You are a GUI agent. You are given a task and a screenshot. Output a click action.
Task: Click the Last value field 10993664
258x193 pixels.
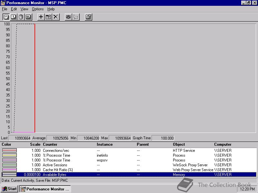20,138
